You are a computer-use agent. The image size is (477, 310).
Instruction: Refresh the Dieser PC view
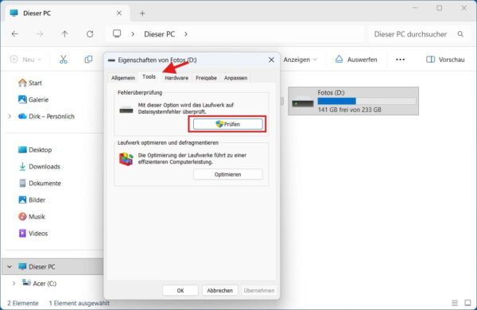[x=90, y=34]
